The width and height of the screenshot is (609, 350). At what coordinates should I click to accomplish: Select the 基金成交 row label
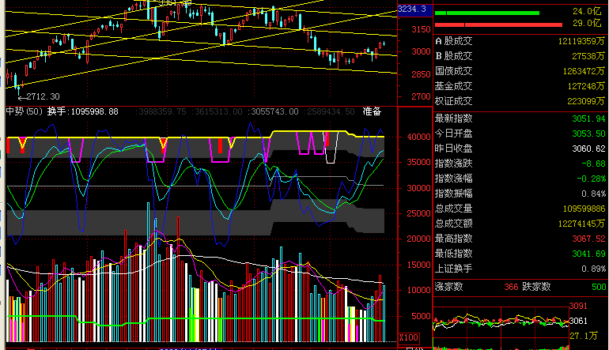pyautogui.click(x=454, y=86)
